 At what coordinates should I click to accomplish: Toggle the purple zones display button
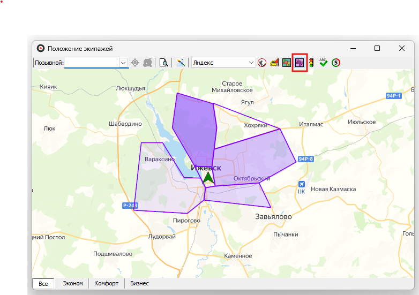[299, 63]
